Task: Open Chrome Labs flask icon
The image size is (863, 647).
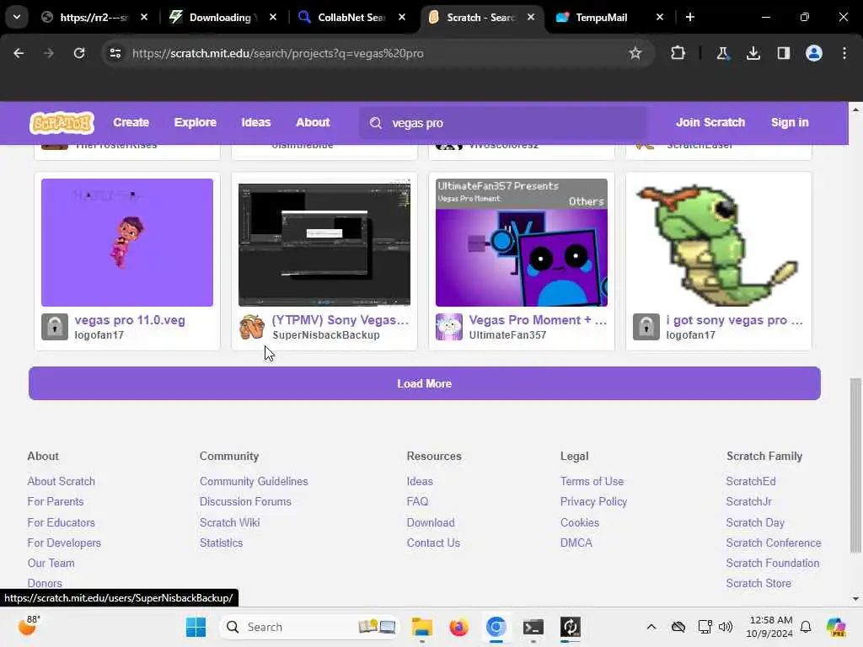Action: (722, 53)
